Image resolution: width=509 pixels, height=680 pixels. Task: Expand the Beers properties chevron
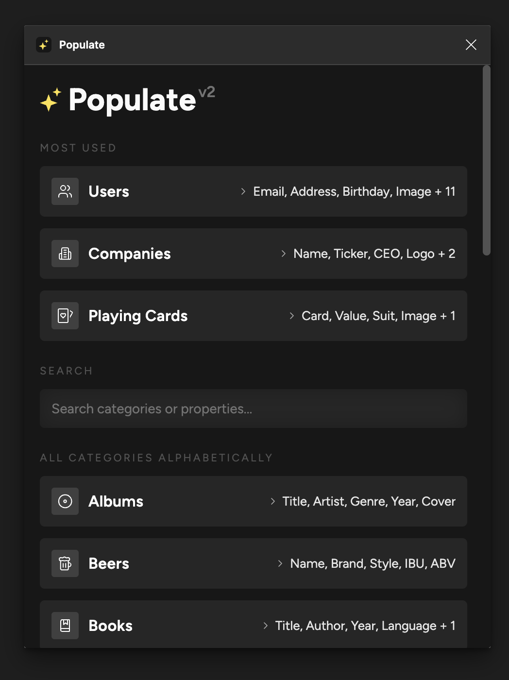tap(280, 563)
